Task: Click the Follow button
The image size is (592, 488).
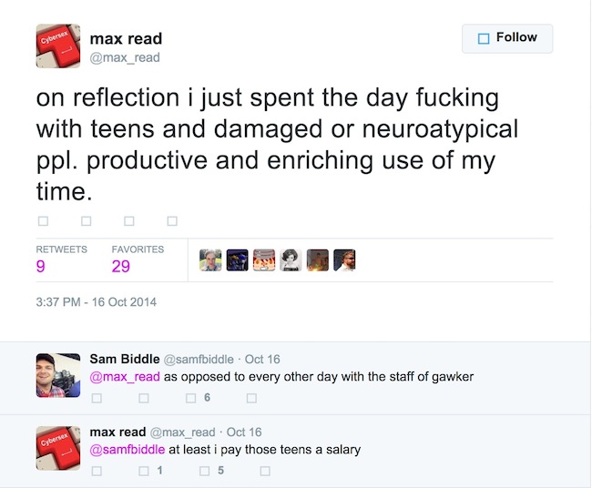Action: pos(507,38)
